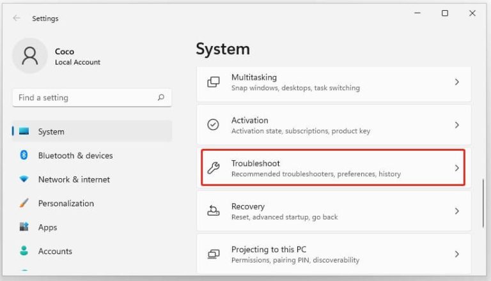The image size is (491, 281).
Task: Expand the Projecting to this PC chevron
Action: [x=457, y=254]
